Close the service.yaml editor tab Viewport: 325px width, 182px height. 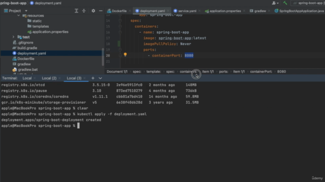point(200,11)
